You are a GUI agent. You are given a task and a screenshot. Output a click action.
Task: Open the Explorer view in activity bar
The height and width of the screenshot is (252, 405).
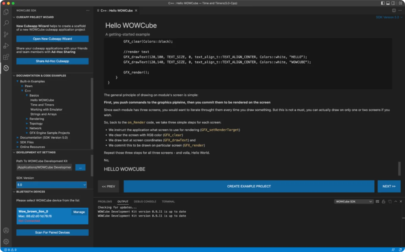click(x=6, y=12)
